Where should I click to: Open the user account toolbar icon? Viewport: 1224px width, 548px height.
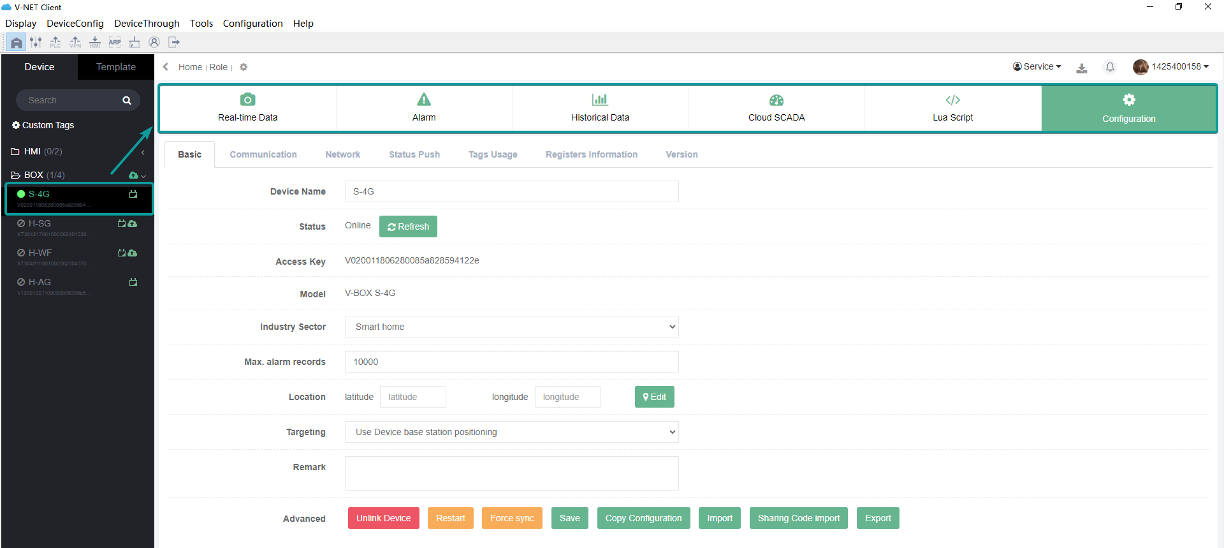pos(154,43)
